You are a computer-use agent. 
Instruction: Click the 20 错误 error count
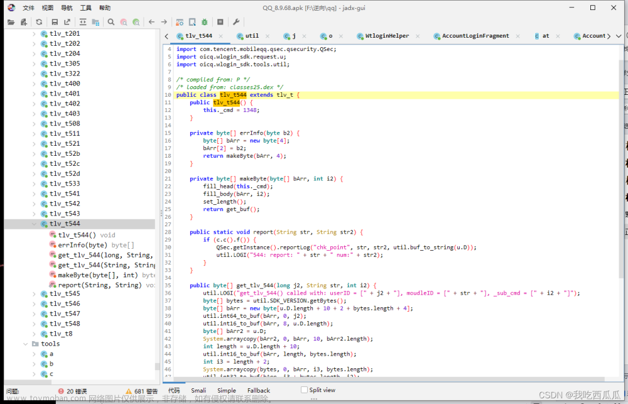pyautogui.click(x=77, y=391)
